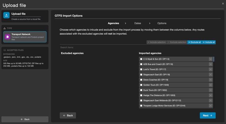Select the Transport Network type card
This screenshot has height=124, width=226.
pyautogui.click(x=25, y=37)
